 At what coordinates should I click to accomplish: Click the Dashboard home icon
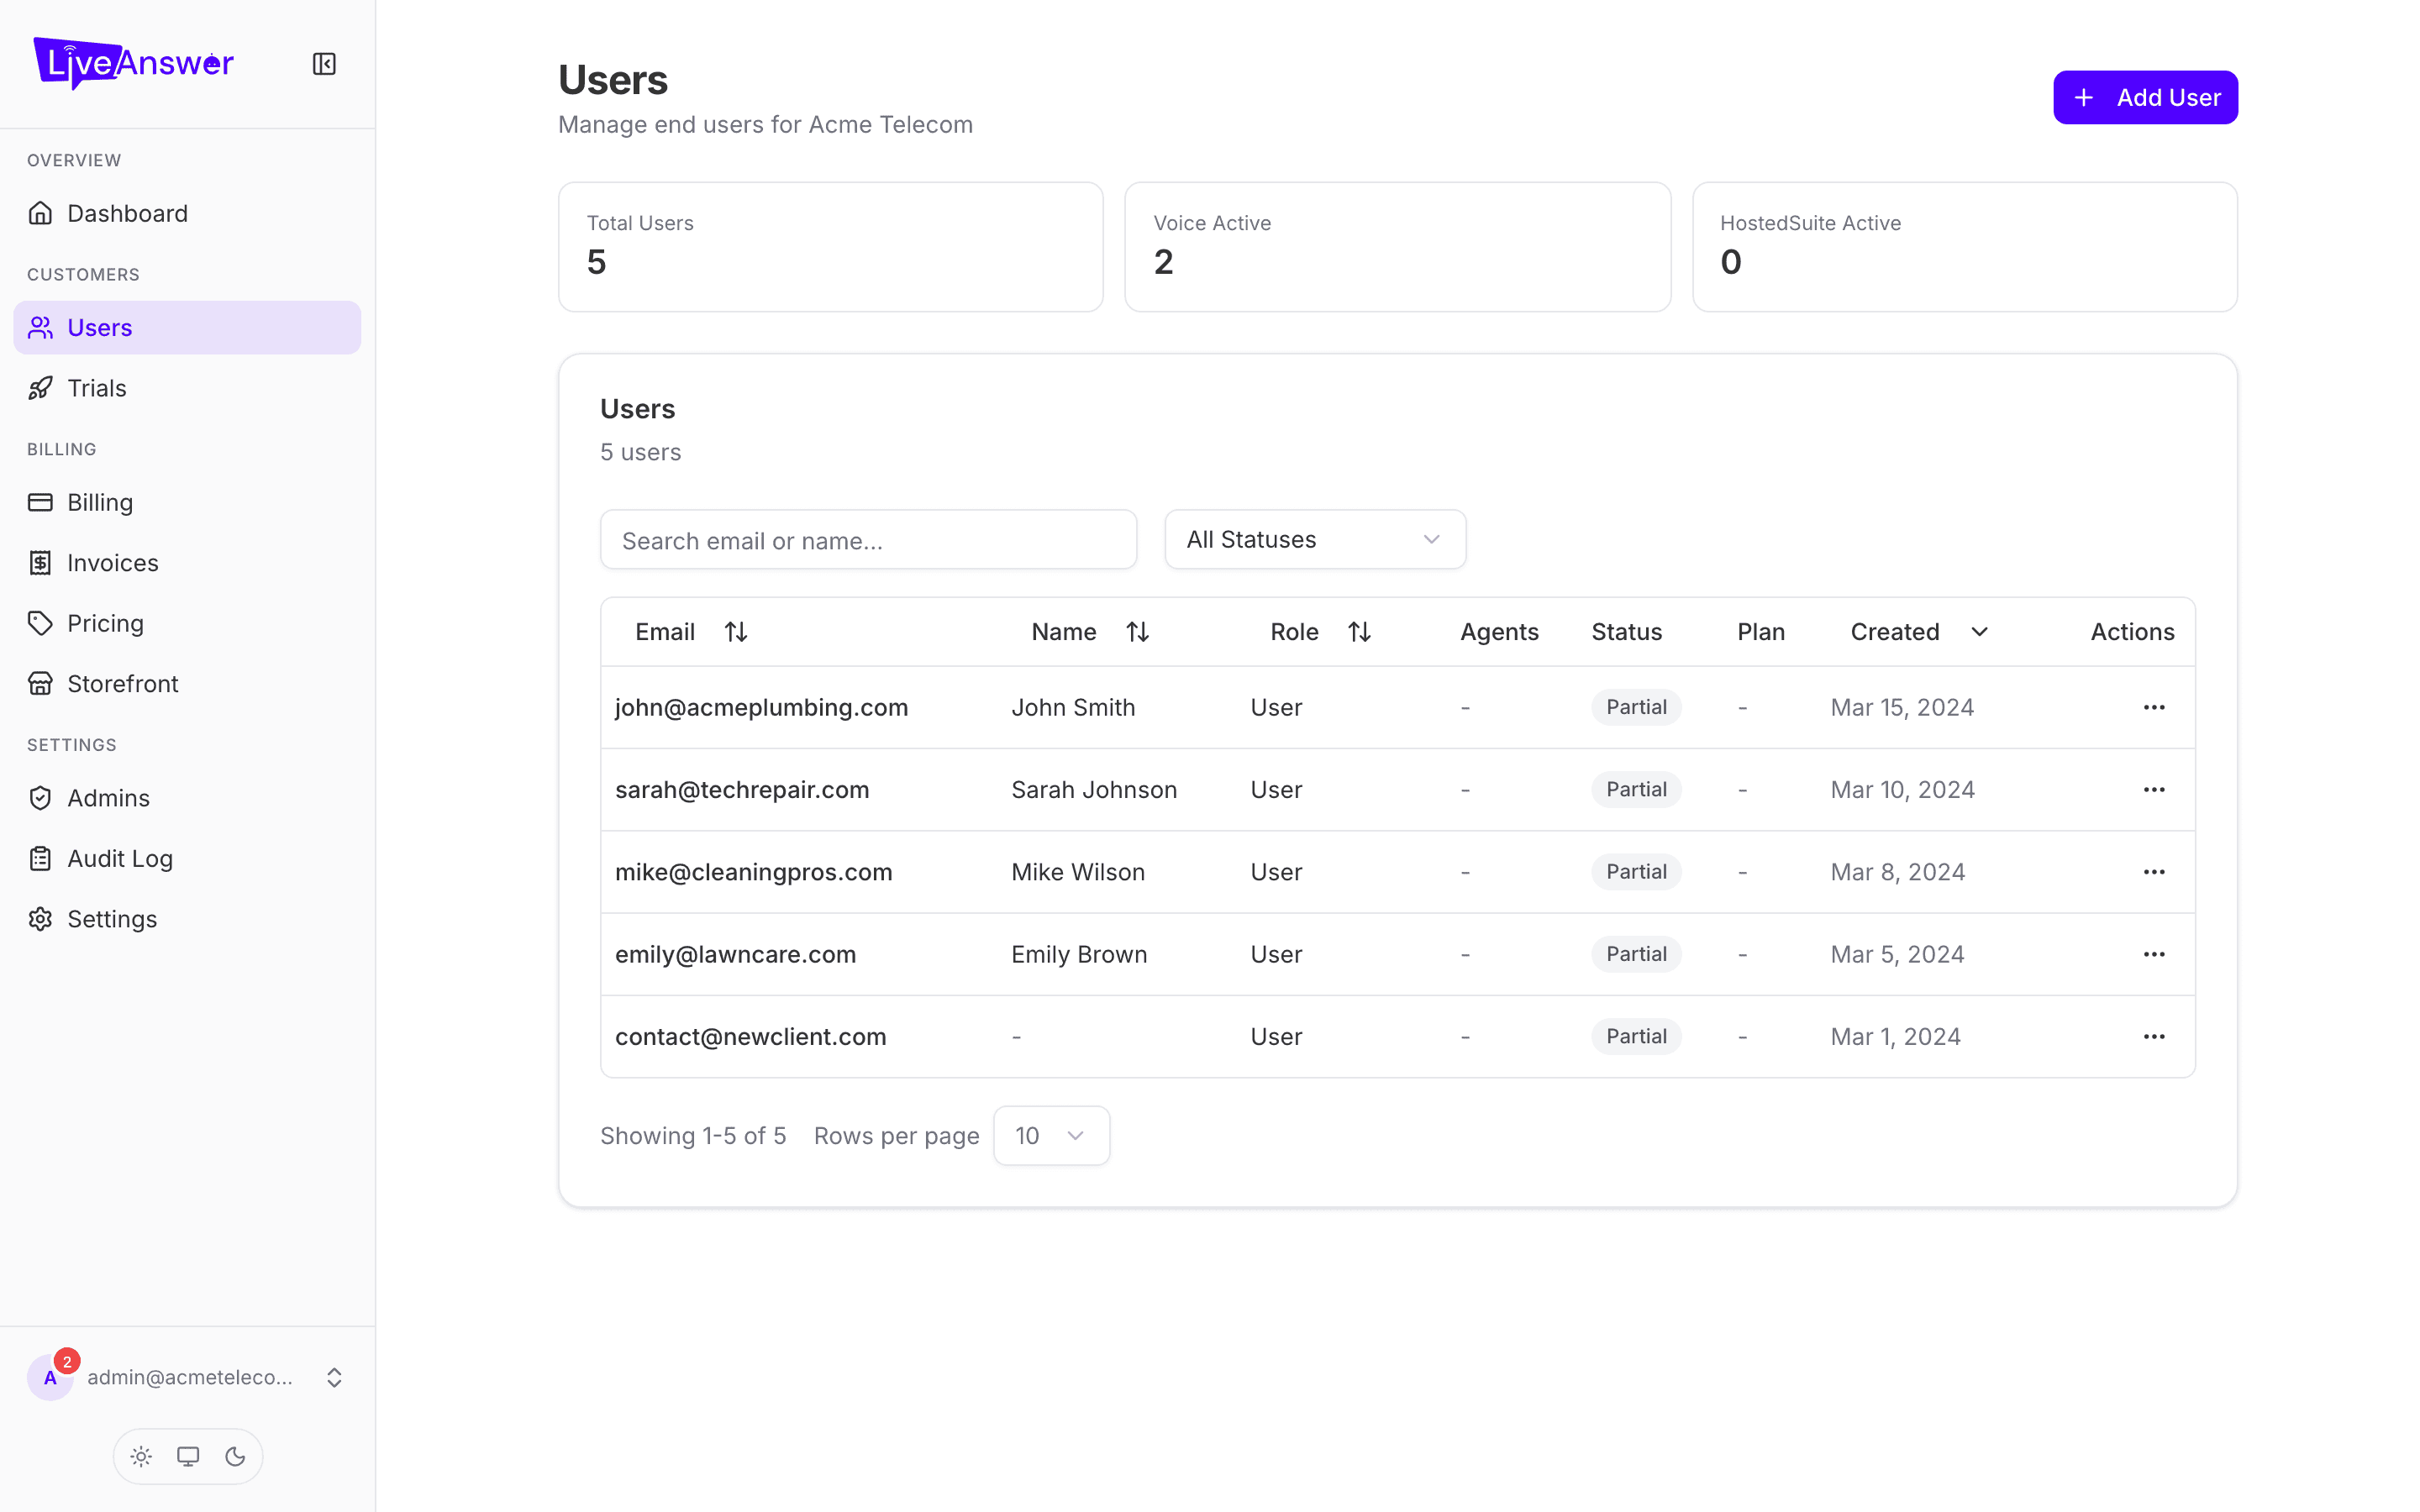pos(40,213)
